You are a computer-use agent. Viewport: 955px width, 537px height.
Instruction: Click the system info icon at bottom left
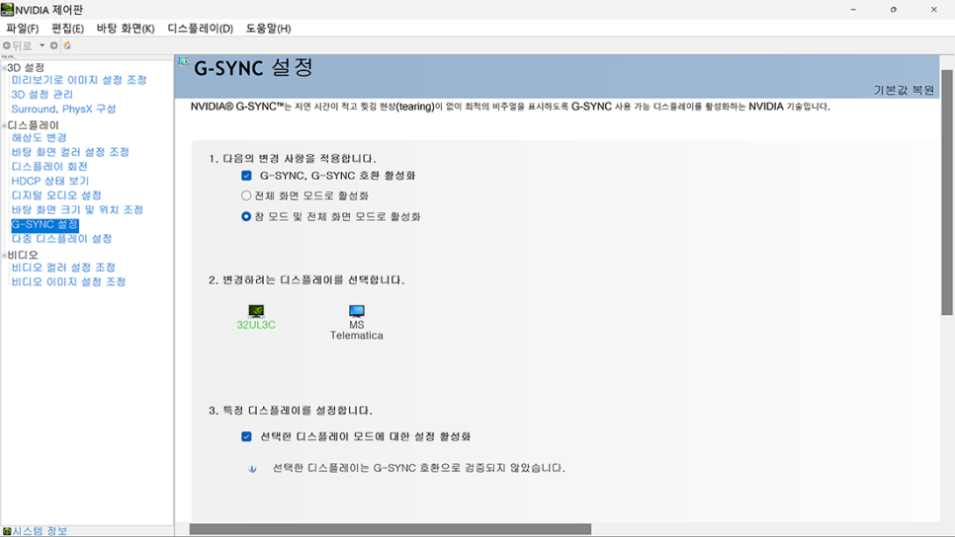tap(7, 531)
